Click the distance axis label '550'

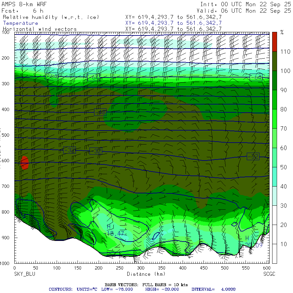pos(246,268)
